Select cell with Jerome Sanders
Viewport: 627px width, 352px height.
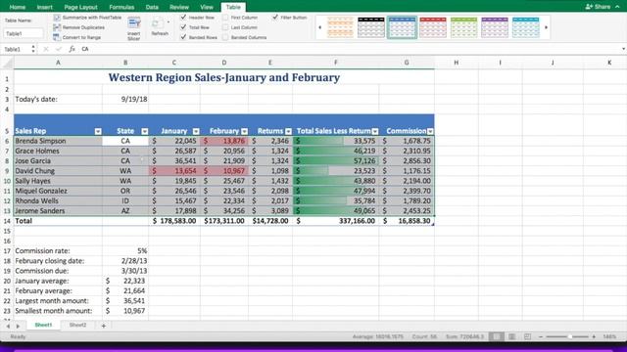58,211
